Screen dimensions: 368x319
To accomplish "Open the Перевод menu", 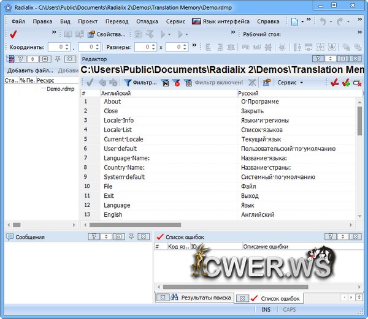I will tap(117, 21).
